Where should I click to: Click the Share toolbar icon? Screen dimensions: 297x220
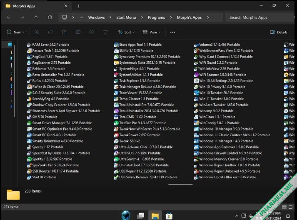[x=92, y=32]
